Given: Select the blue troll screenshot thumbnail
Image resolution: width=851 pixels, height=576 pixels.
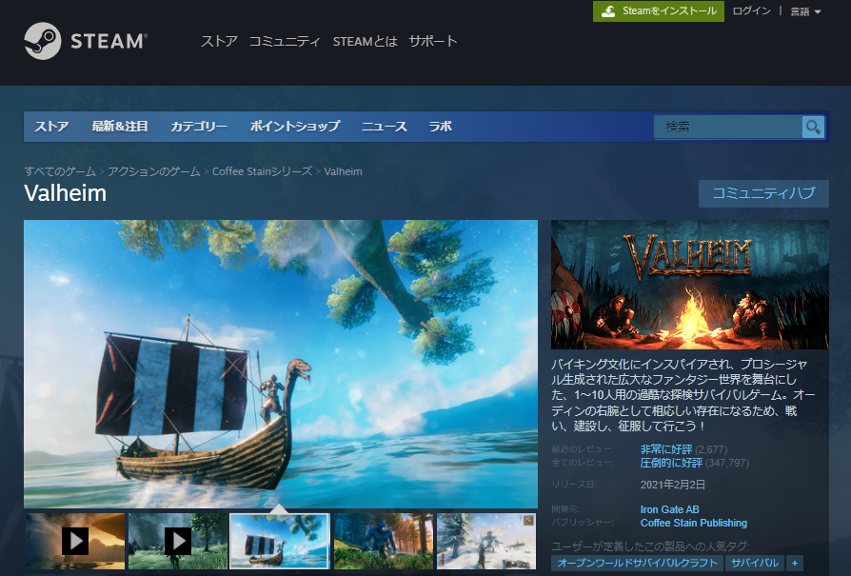Looking at the screenshot, I should coord(384,541).
